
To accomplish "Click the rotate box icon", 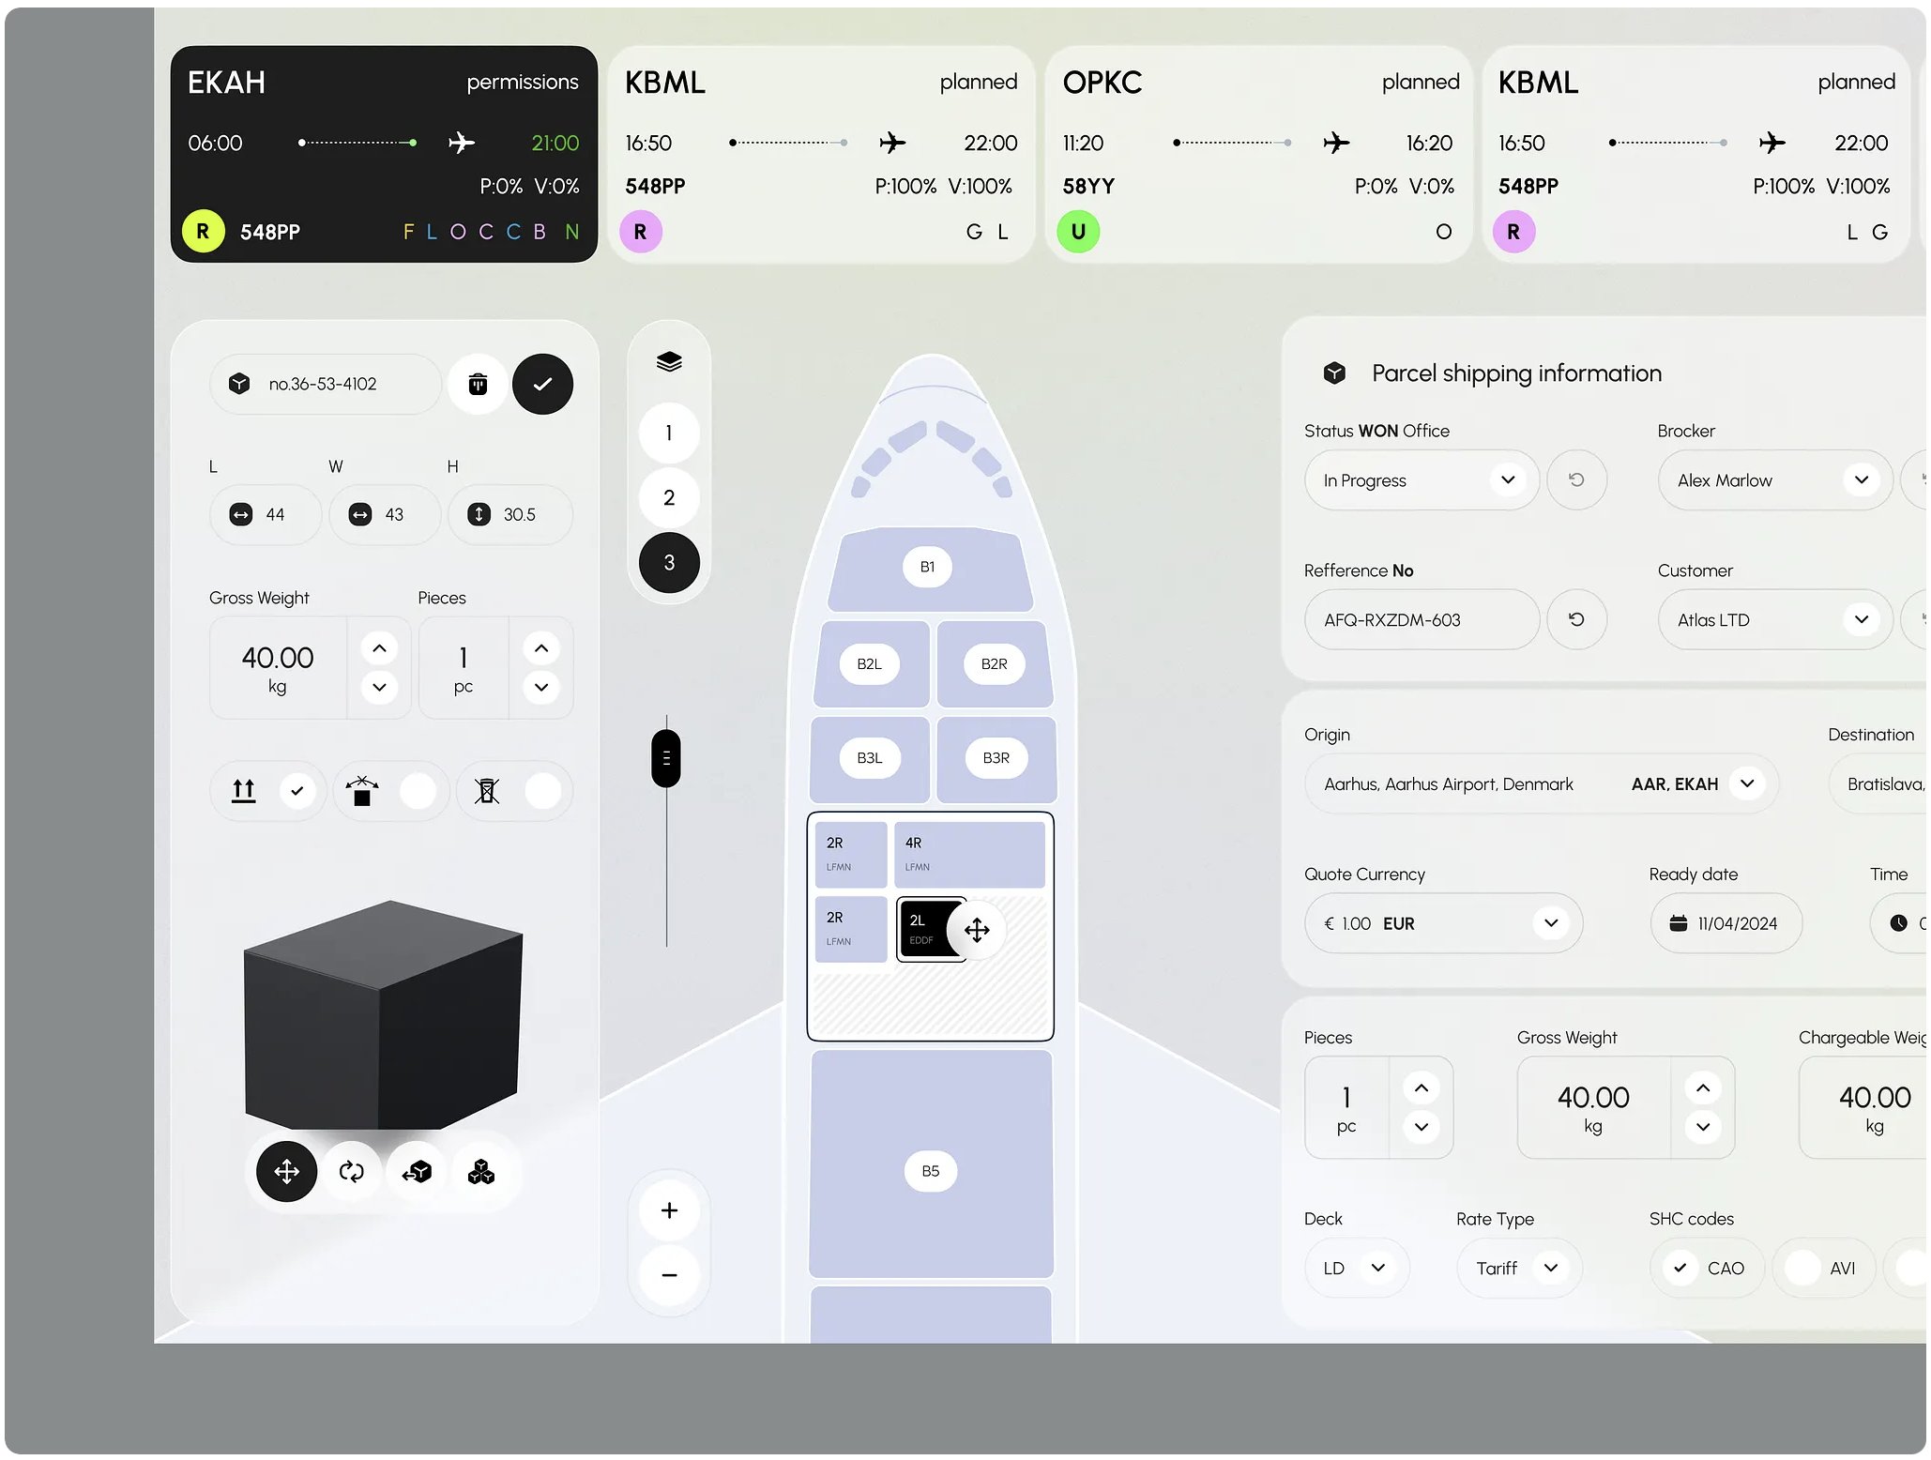I will [x=352, y=1171].
